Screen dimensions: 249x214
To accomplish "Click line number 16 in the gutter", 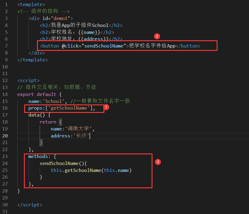I will (x=5, y=108).
